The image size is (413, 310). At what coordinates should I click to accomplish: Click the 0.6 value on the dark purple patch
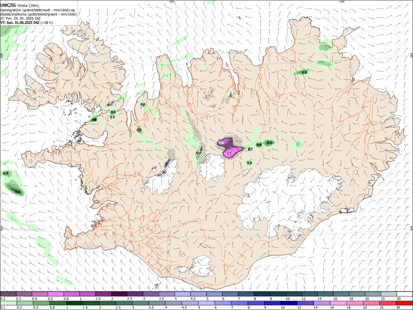click(221, 143)
